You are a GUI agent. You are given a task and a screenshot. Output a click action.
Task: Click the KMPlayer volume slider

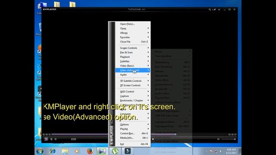[x=229, y=139]
